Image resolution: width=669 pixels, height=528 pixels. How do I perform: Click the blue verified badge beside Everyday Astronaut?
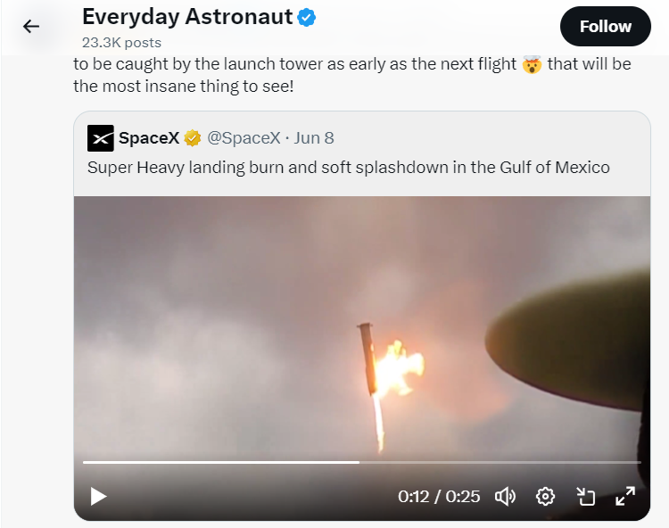click(x=306, y=18)
